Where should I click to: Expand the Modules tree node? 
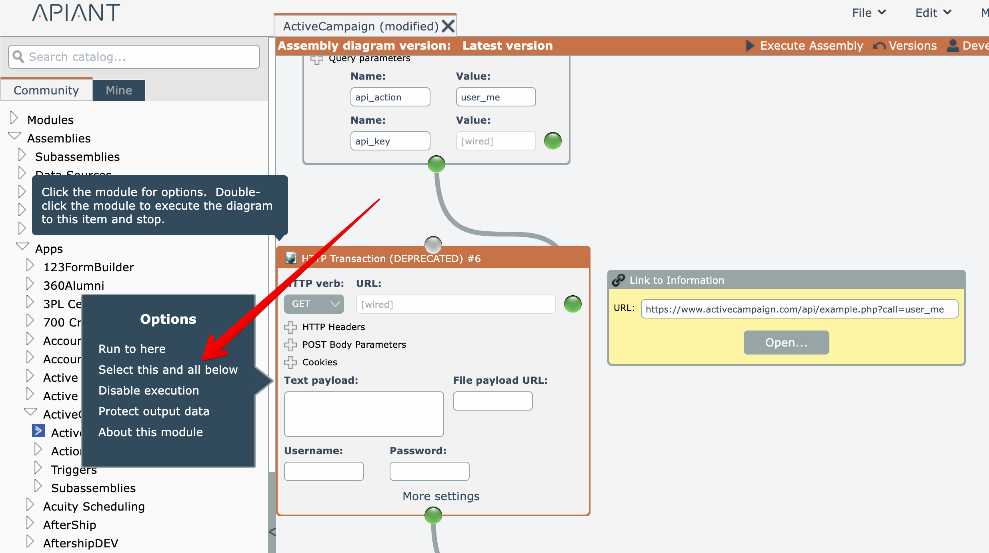(14, 118)
